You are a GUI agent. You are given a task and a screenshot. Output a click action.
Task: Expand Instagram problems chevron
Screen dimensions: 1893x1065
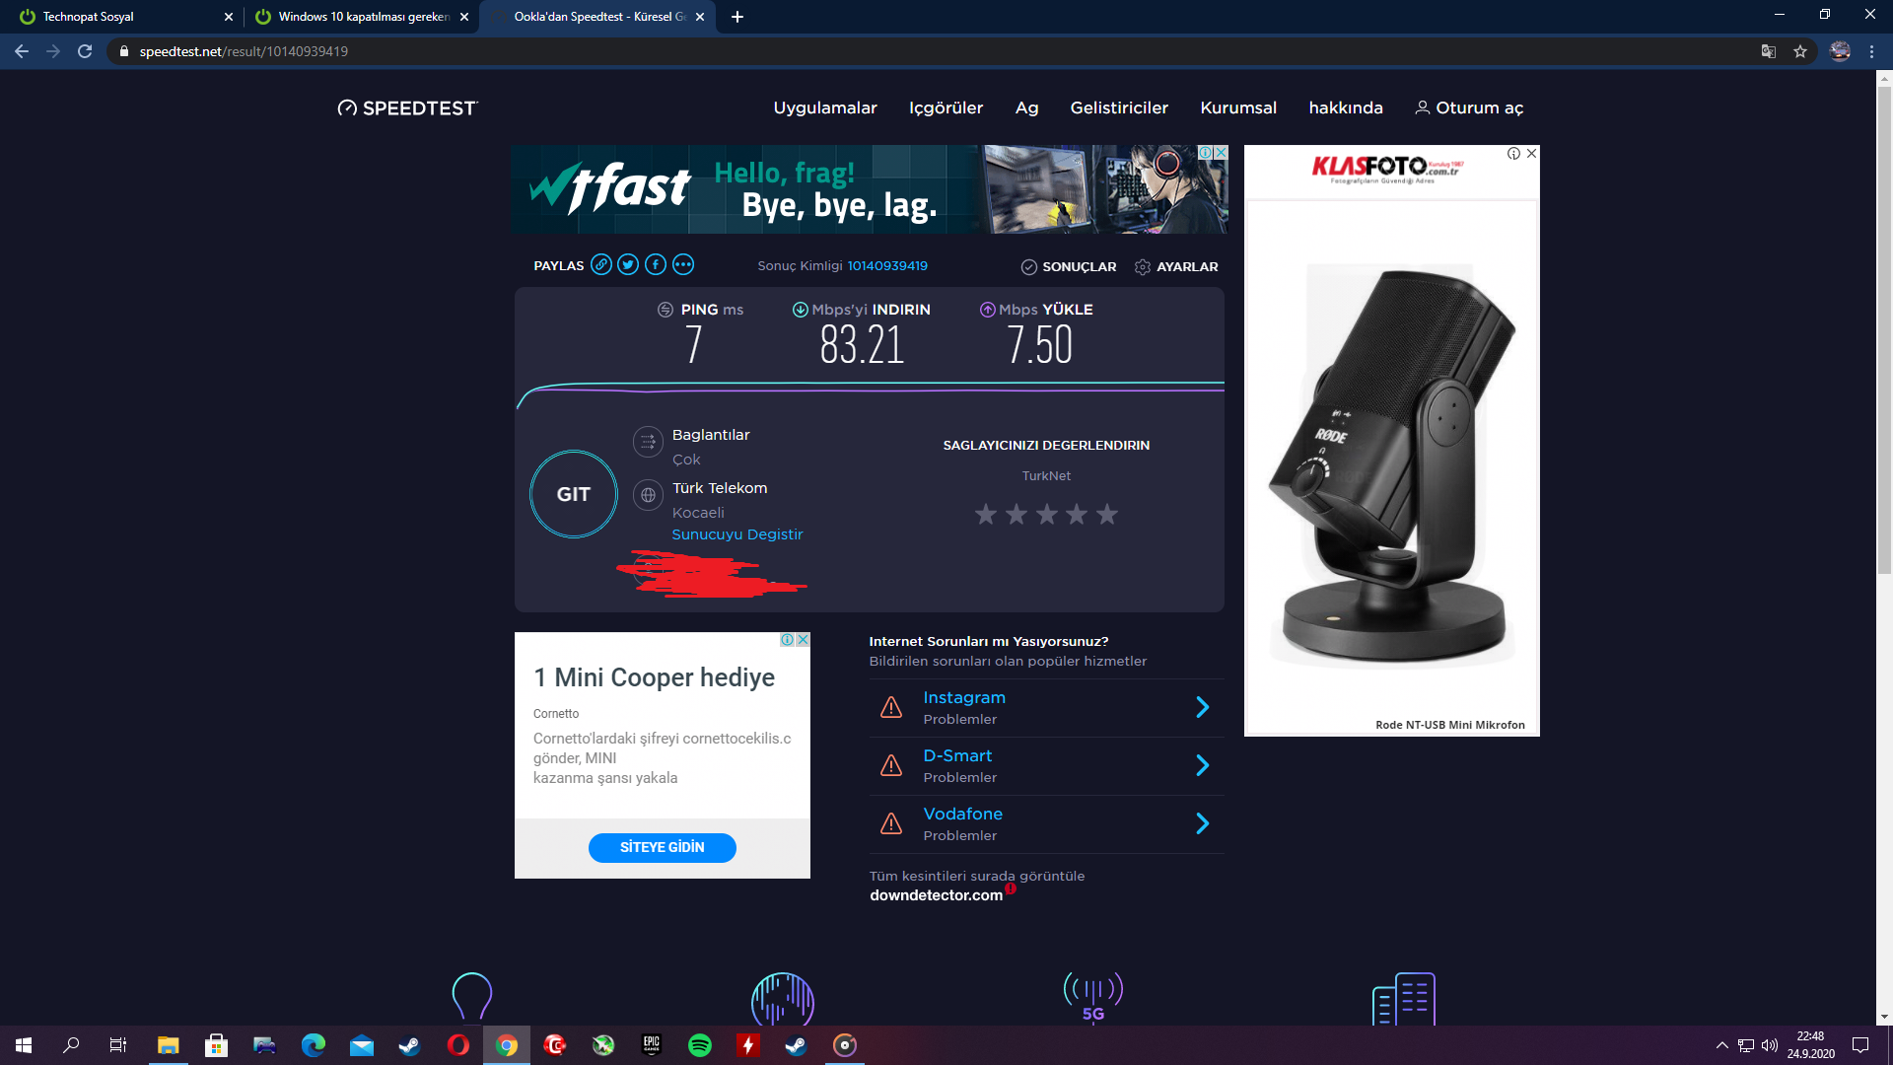[1202, 707]
